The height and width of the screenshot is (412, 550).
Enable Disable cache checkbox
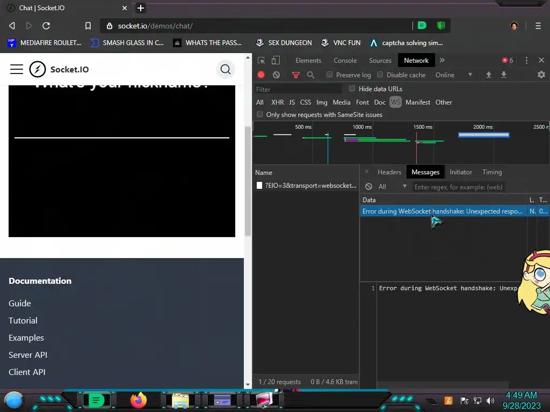pyautogui.click(x=380, y=74)
